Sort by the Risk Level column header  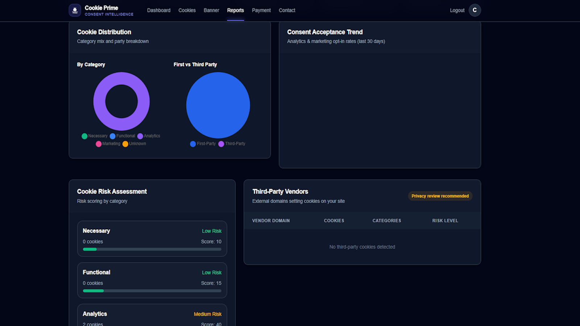[445, 221]
